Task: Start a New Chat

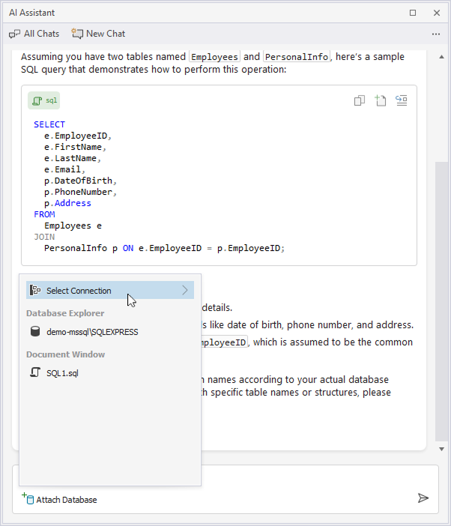Action: point(98,34)
